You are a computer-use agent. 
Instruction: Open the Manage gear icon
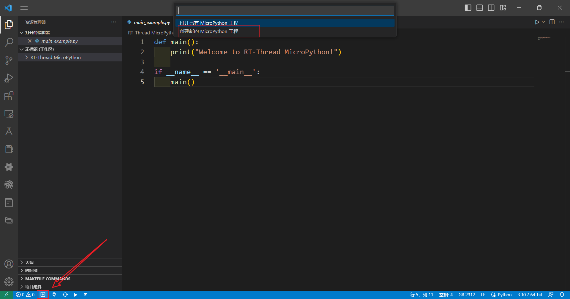[9, 281]
